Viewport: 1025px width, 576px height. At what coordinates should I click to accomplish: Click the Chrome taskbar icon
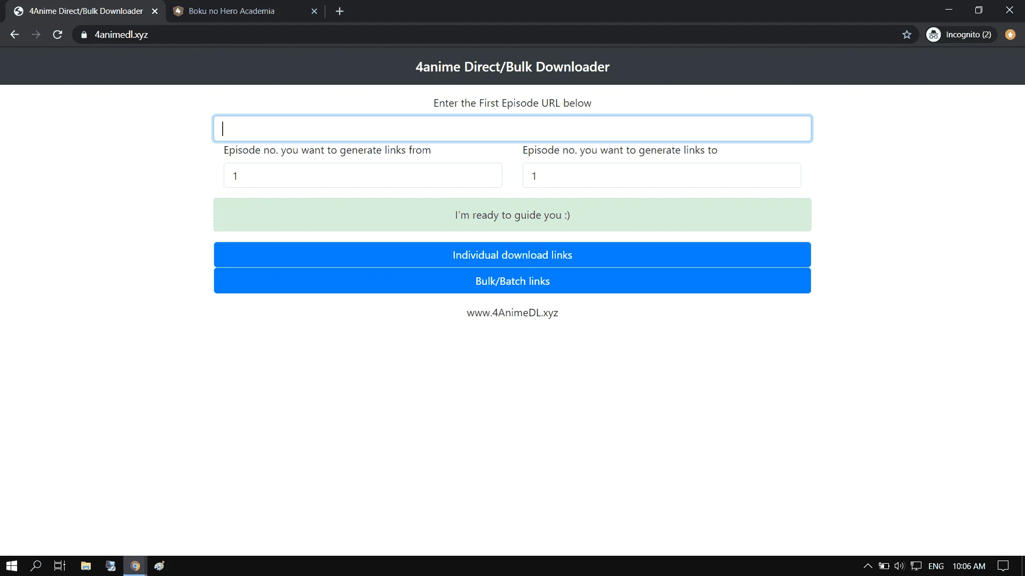click(x=135, y=566)
